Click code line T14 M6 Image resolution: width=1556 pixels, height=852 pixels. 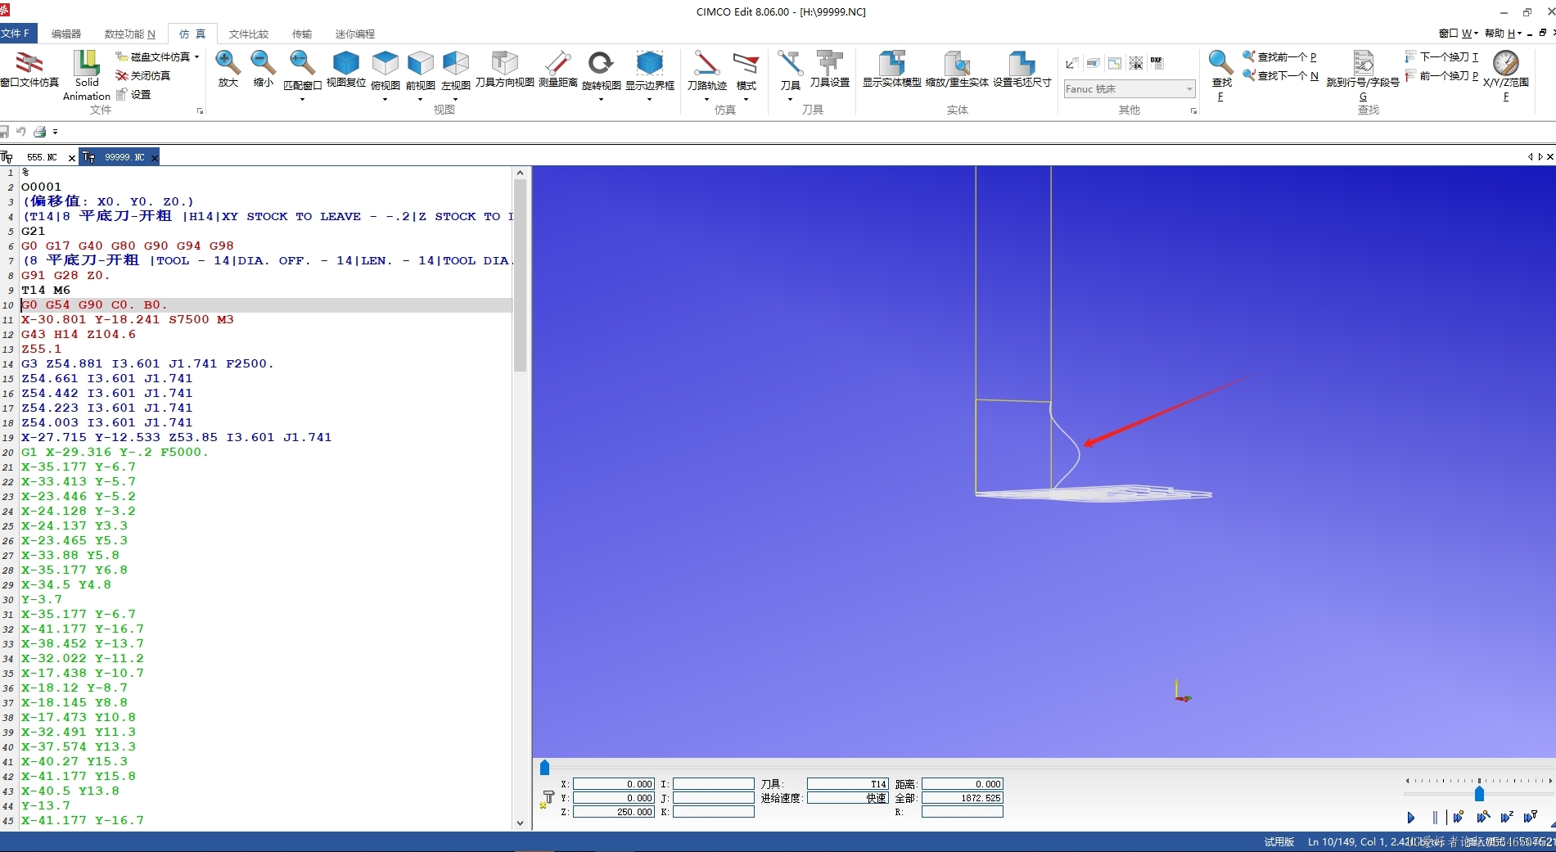click(46, 290)
